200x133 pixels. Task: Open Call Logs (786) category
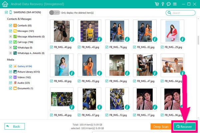(x=25, y=42)
